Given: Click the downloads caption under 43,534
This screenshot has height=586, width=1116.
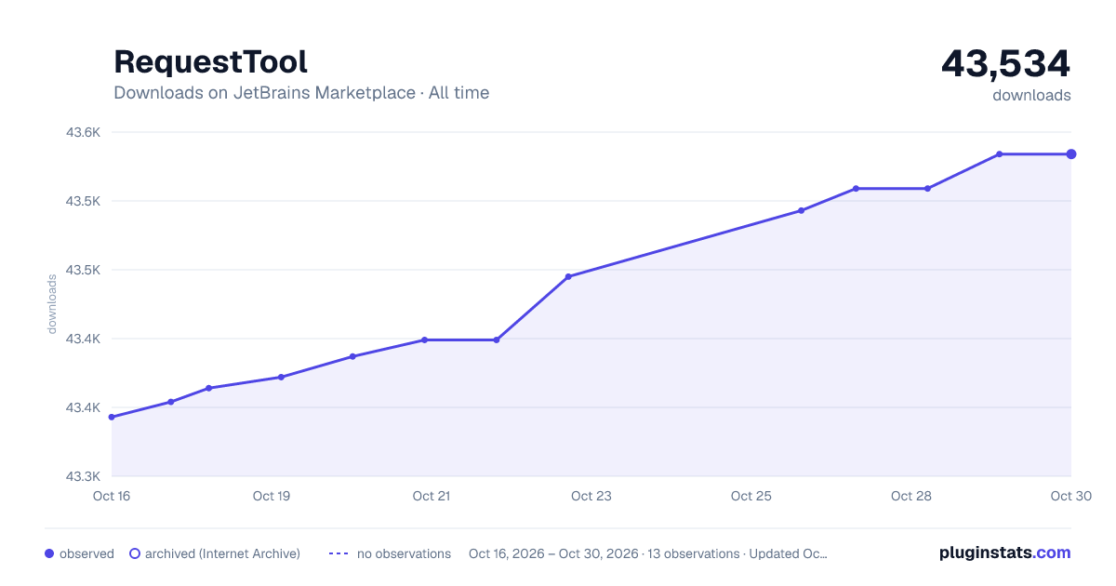Looking at the screenshot, I should [x=1031, y=95].
